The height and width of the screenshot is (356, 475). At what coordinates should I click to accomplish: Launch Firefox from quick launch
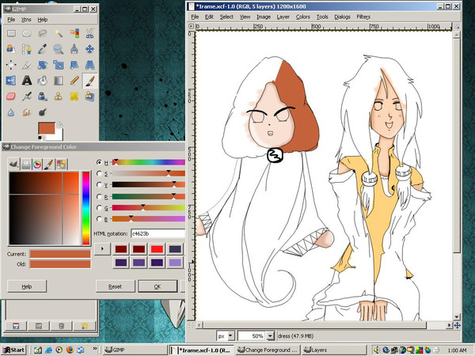pyautogui.click(x=70, y=350)
